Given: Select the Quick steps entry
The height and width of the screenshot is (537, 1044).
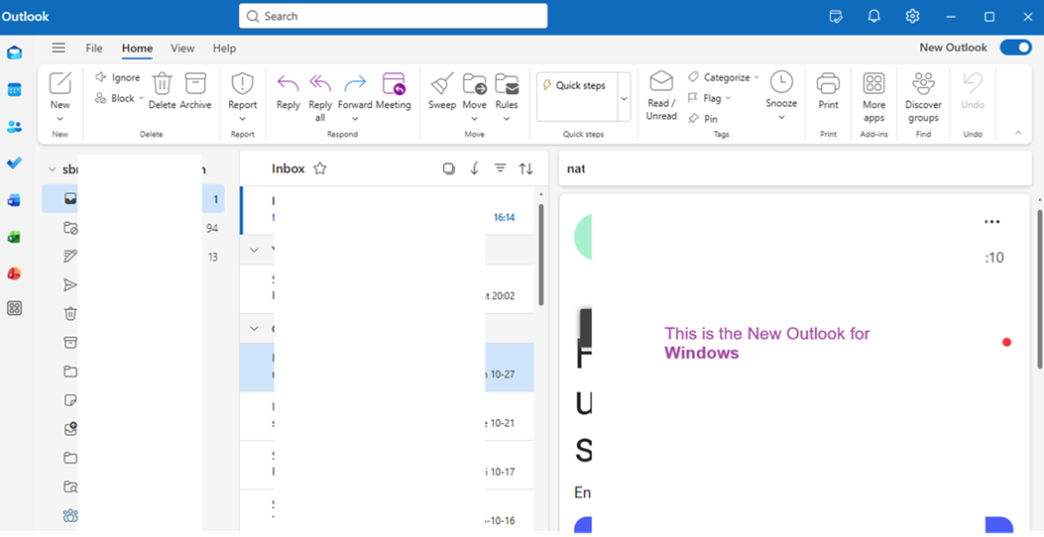Looking at the screenshot, I should pos(577,86).
